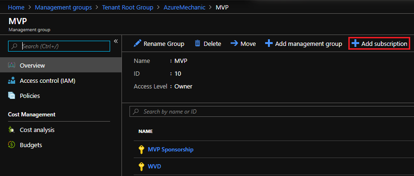Sort by the NAME column header
The width and height of the screenshot is (414, 176).
coord(146,132)
